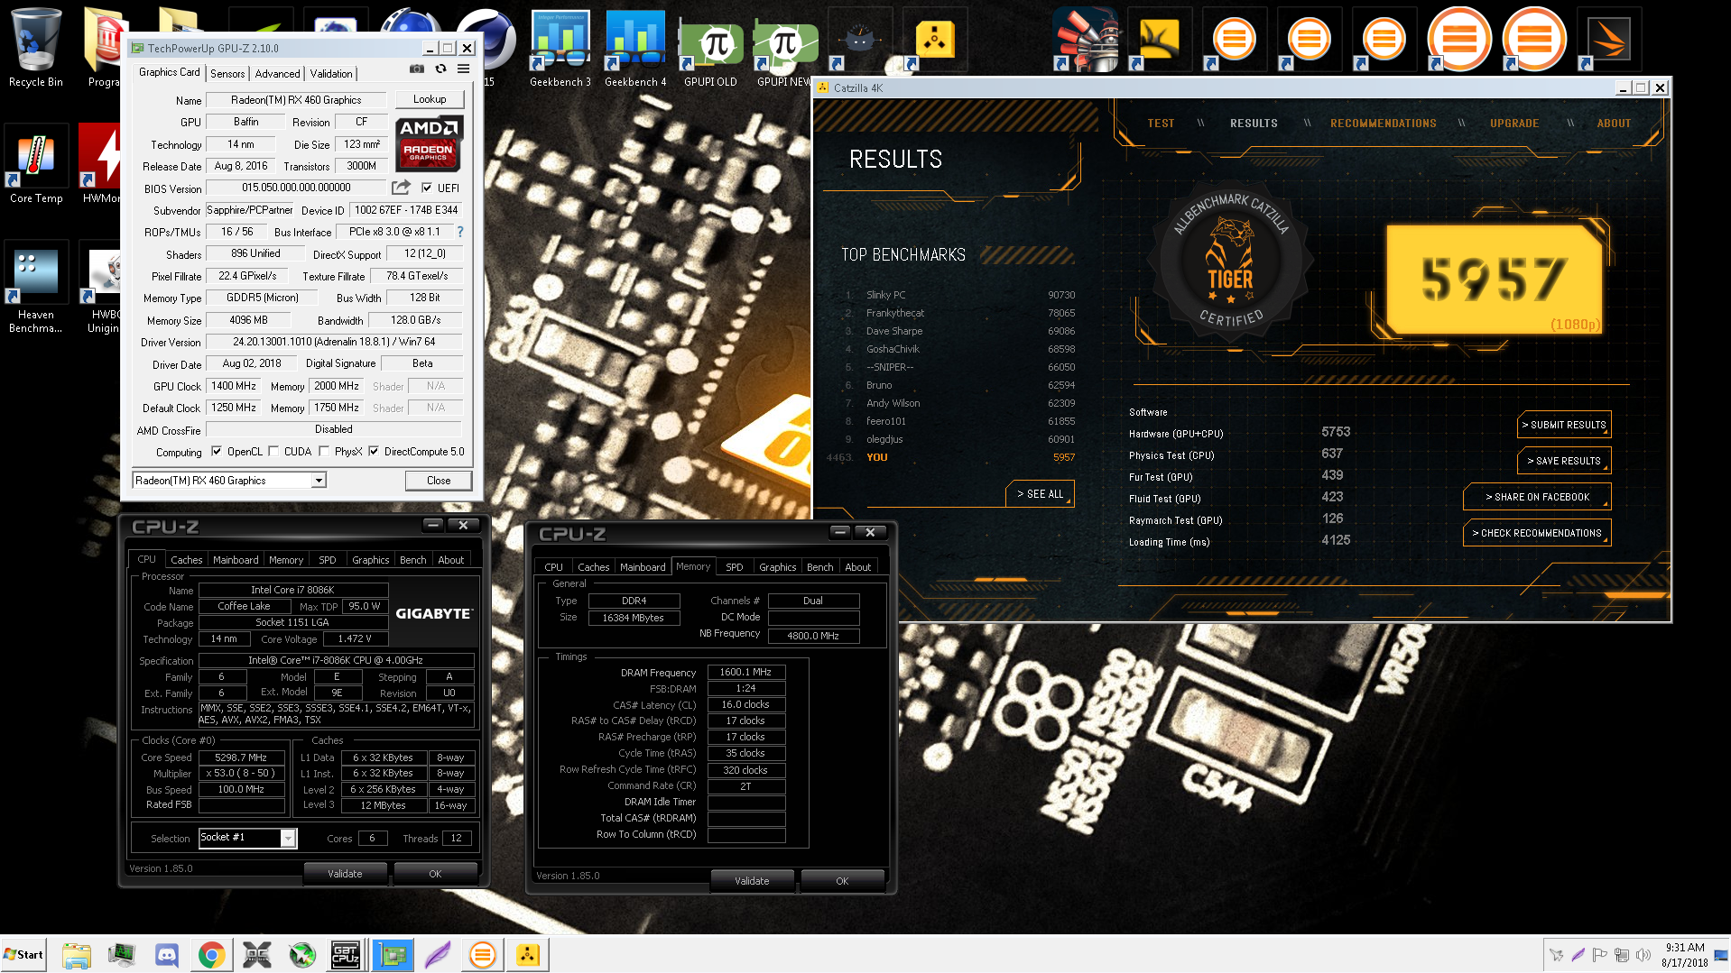Click the Discord icon in the taskbar

[x=166, y=954]
